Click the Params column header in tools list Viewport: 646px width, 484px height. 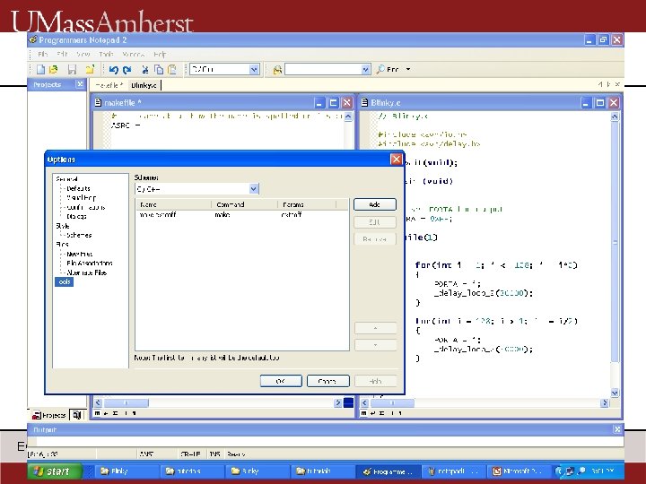(307, 204)
